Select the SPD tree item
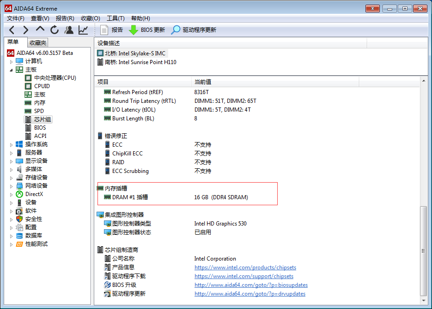Viewport: 432px width, 309px height. click(x=39, y=111)
